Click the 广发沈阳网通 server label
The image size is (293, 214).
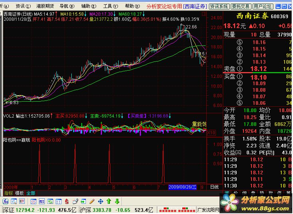click(211, 210)
